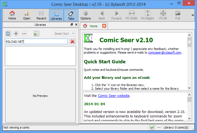Click 'Not viewing a comic' status text

16,127
